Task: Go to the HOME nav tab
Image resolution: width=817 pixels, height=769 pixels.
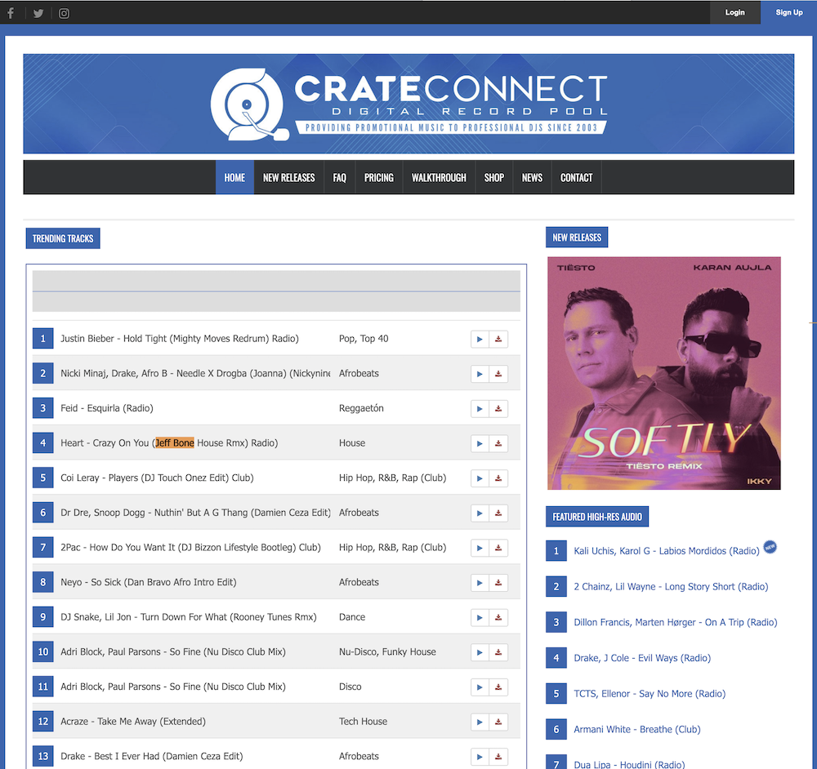Action: pos(234,177)
